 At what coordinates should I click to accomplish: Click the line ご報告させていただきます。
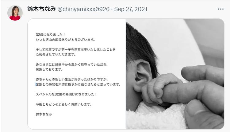pos(56,54)
